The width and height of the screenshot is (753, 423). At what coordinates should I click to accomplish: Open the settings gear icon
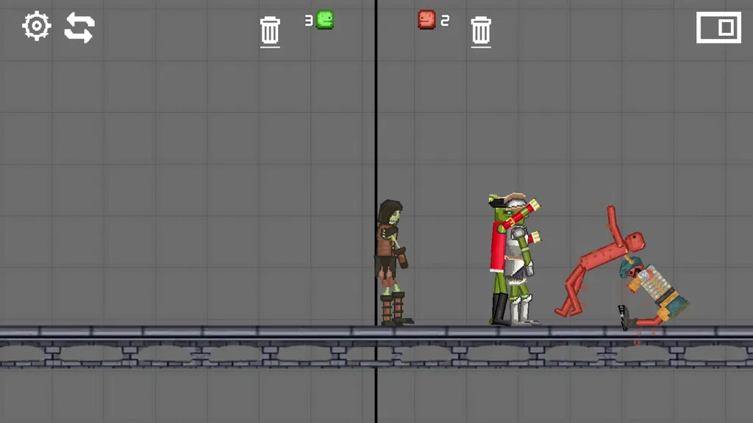37,26
